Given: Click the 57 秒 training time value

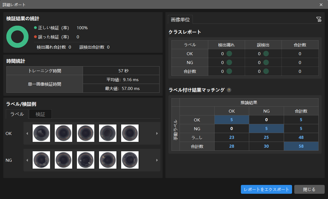Looking at the screenshot, I should (x=121, y=71).
